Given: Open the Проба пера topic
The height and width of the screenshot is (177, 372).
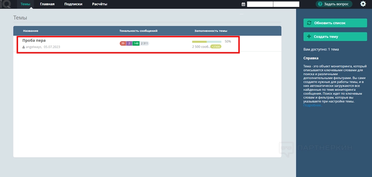Looking at the screenshot, I should pyautogui.click(x=34, y=40).
